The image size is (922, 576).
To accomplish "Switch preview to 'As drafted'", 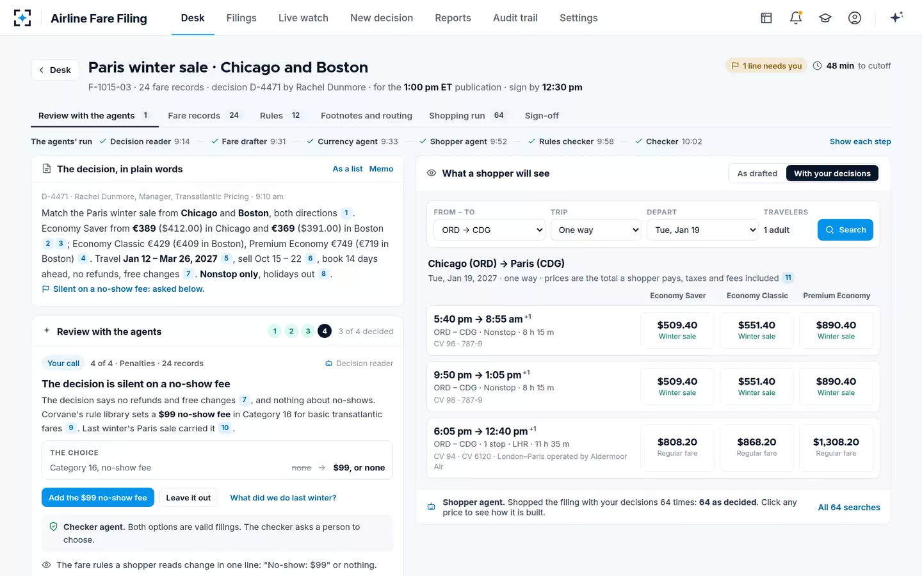I will click(757, 173).
